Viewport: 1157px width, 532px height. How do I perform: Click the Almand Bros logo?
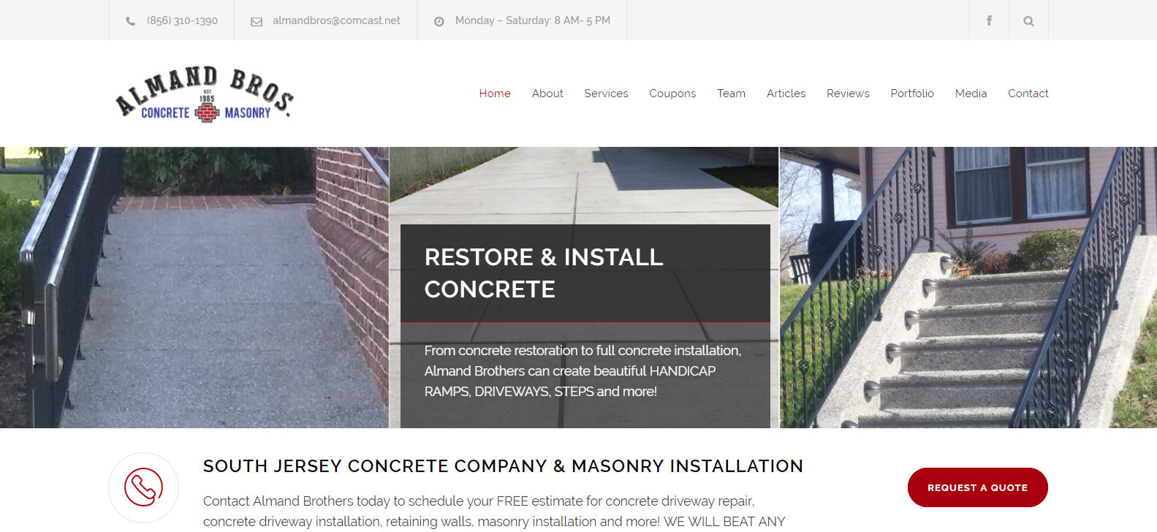[x=205, y=94]
